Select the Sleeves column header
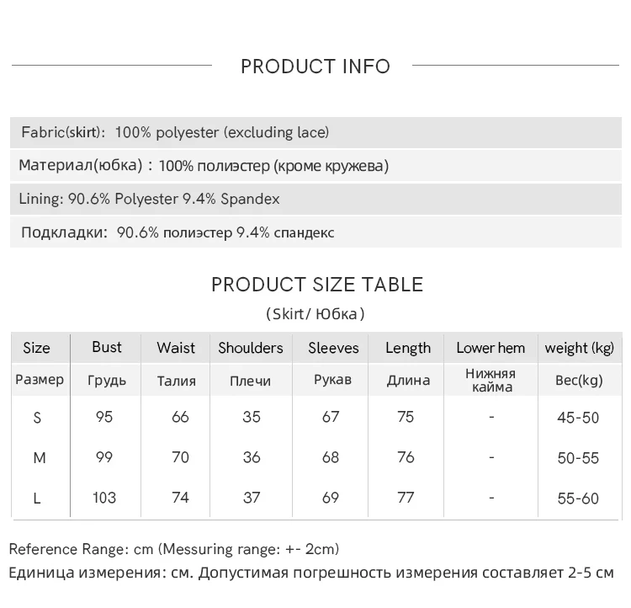The image size is (631, 608). coord(333,348)
